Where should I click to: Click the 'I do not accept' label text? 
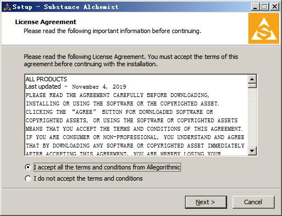(88, 178)
